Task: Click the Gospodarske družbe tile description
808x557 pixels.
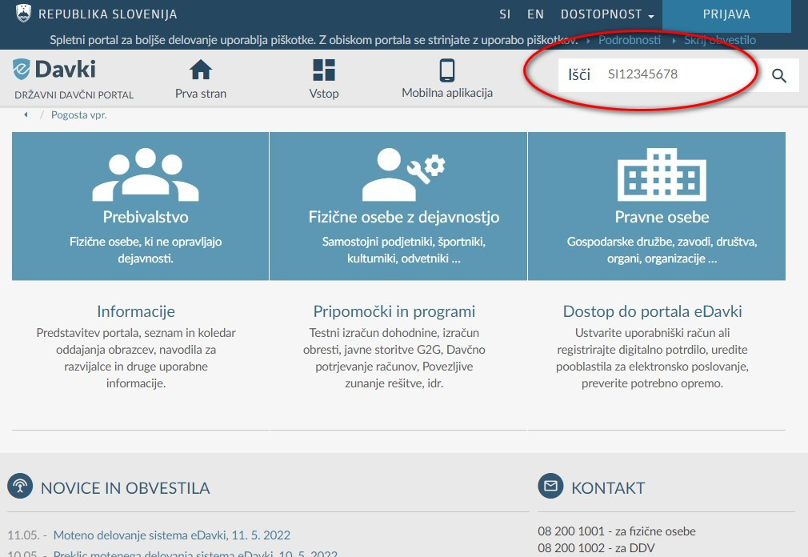Action: 662,250
